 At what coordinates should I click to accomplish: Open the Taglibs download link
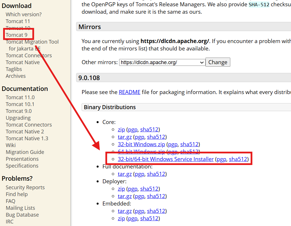pos(14,69)
